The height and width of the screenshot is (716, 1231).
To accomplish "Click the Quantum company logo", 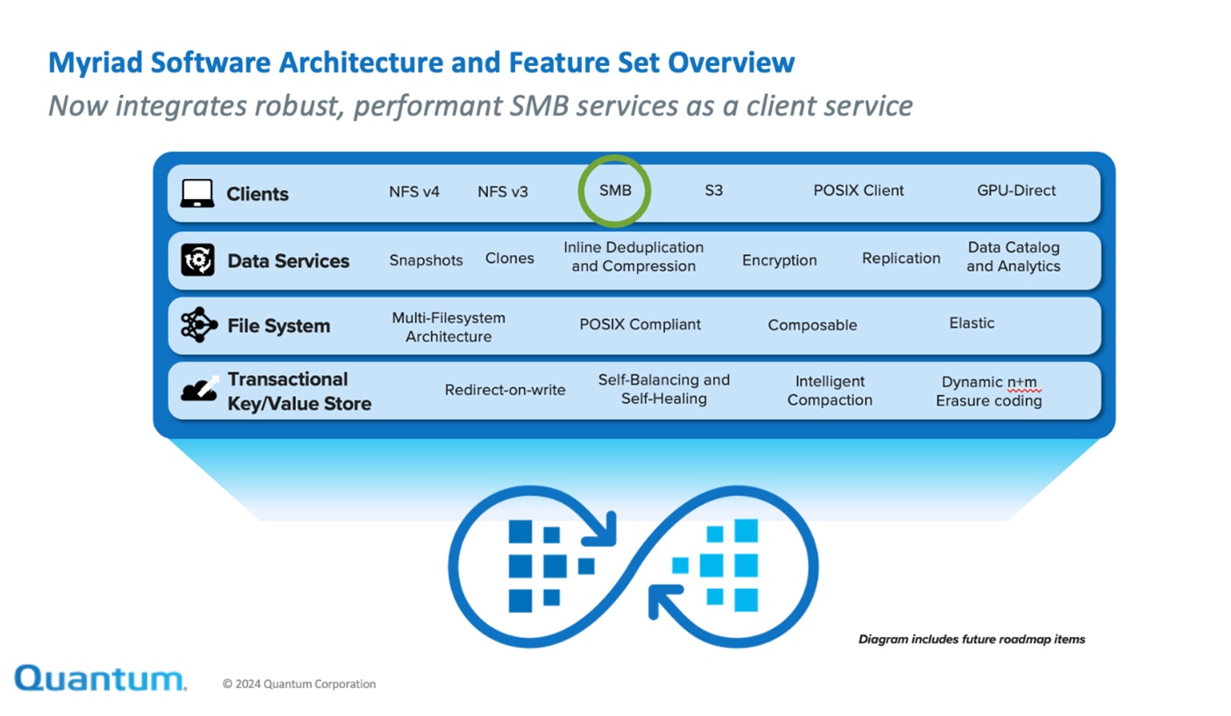I will (101, 678).
